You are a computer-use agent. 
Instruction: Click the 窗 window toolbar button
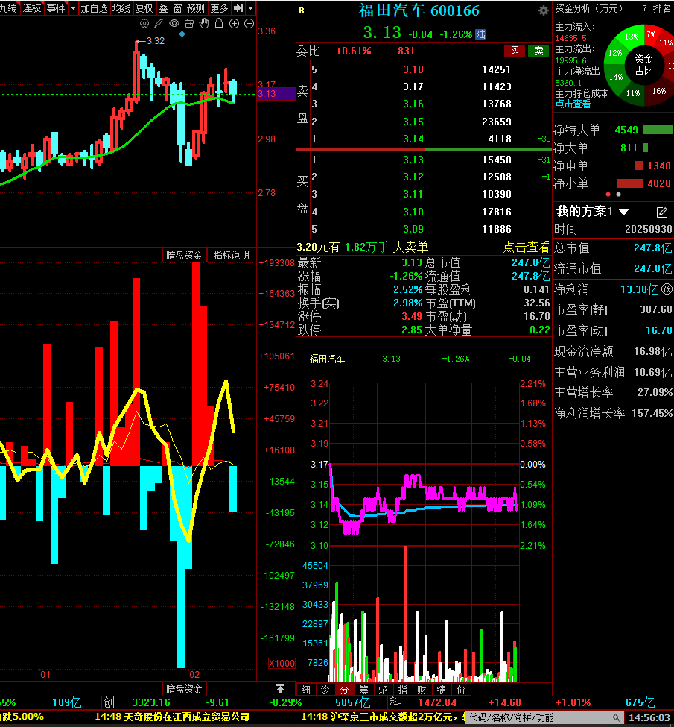point(177,8)
